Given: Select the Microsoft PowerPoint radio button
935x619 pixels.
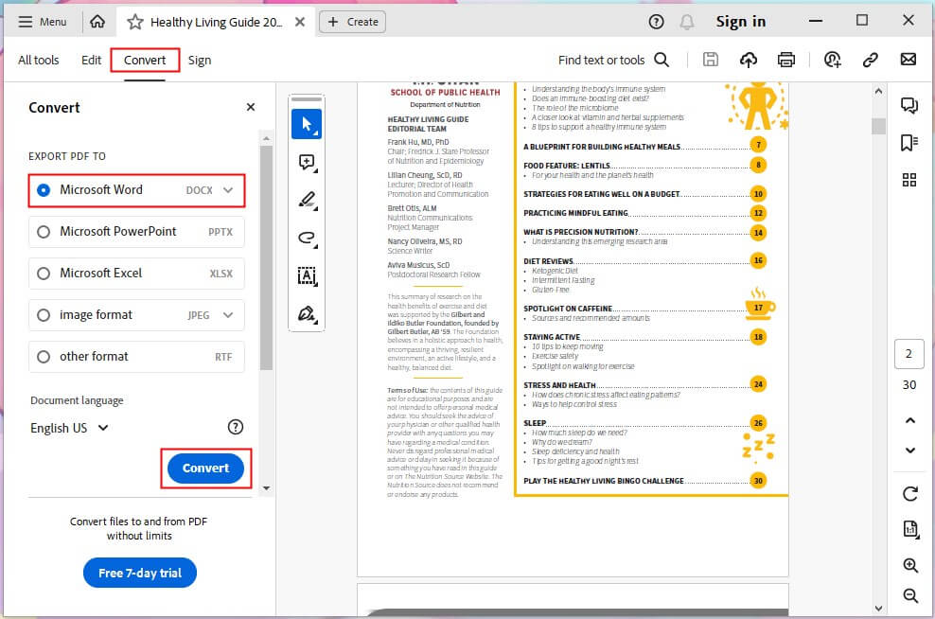Looking at the screenshot, I should [x=43, y=231].
